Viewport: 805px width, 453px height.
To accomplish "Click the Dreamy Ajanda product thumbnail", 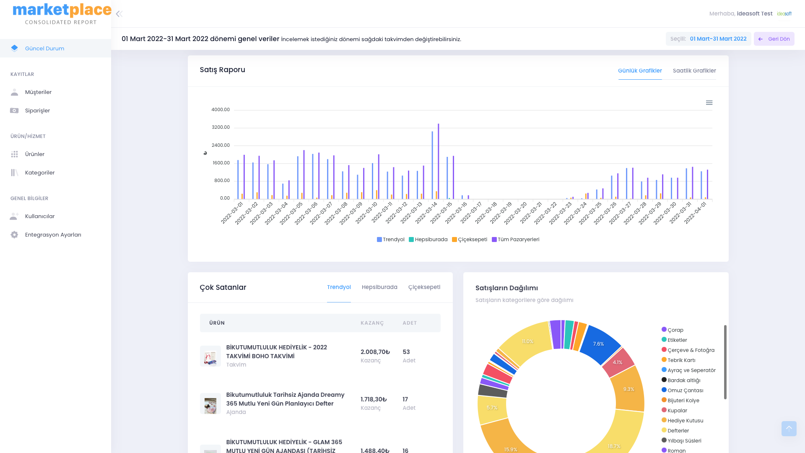I will tap(210, 404).
